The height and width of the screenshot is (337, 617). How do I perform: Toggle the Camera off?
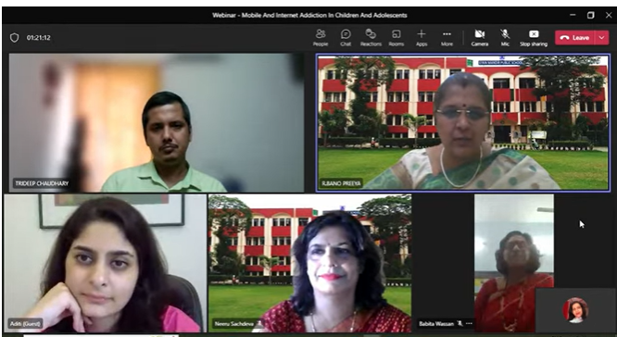(x=480, y=38)
